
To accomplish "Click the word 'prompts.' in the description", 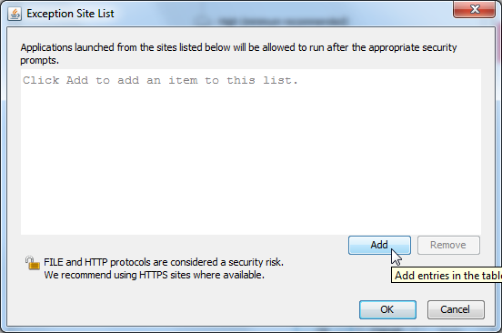I will pyautogui.click(x=39, y=60).
